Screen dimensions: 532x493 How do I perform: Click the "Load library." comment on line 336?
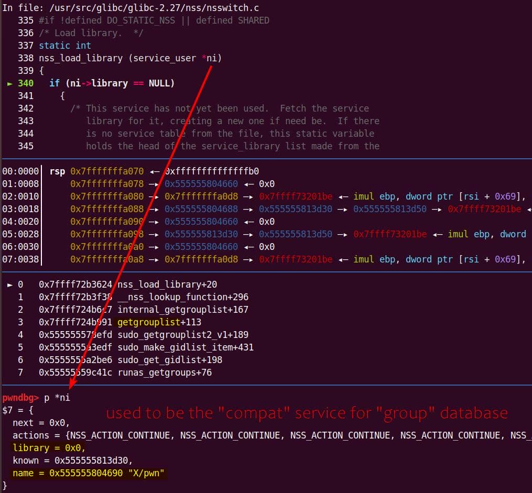[91, 33]
